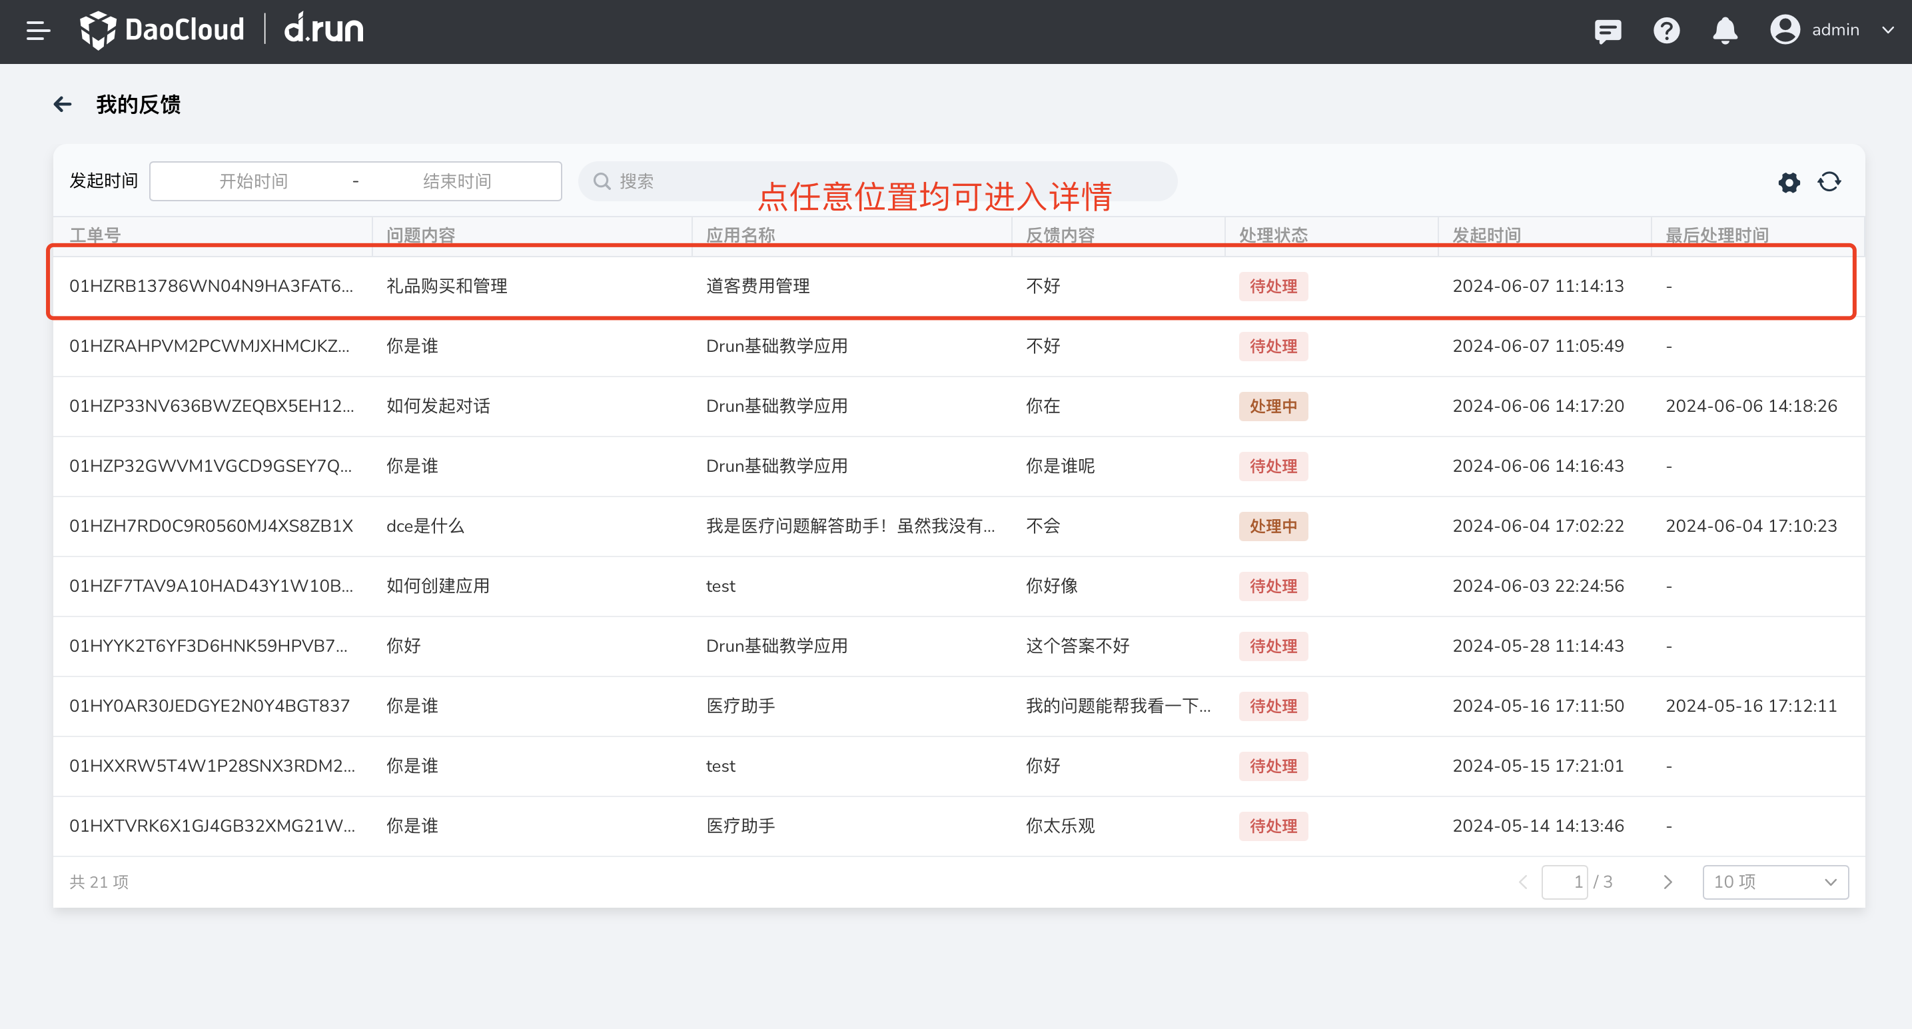Image resolution: width=1912 pixels, height=1029 pixels.
Task: Click test app in 2024-06-03 row
Action: coord(720,586)
